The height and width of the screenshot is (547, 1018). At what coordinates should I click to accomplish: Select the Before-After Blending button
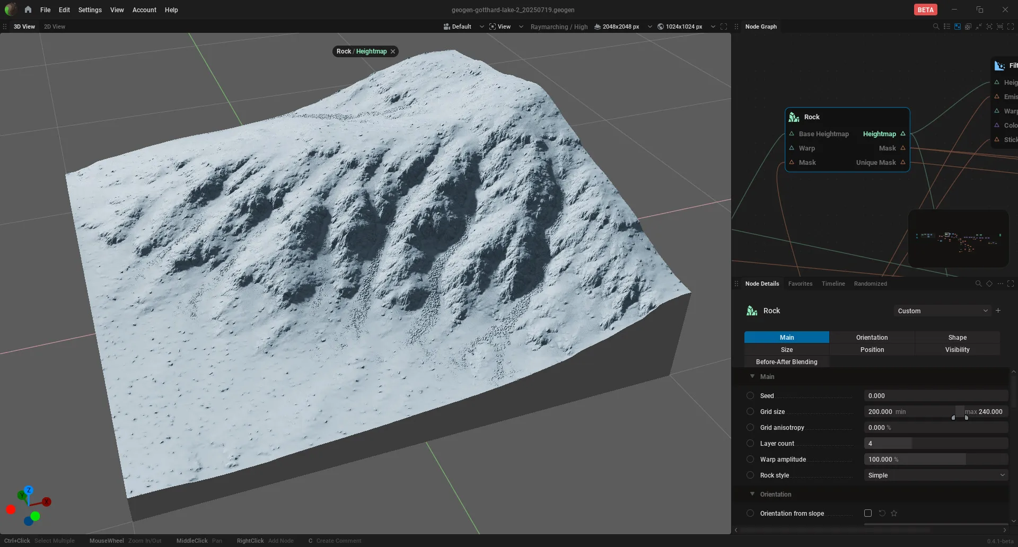pos(787,361)
